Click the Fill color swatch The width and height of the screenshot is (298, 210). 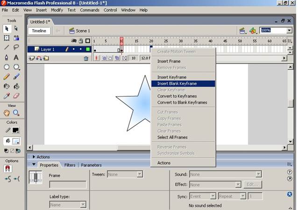(15, 141)
